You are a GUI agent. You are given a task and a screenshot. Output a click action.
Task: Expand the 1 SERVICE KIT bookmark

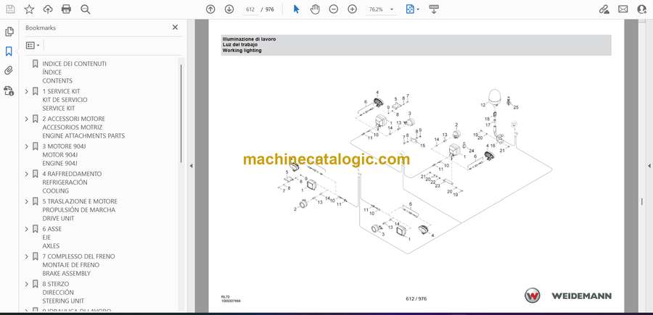point(27,91)
